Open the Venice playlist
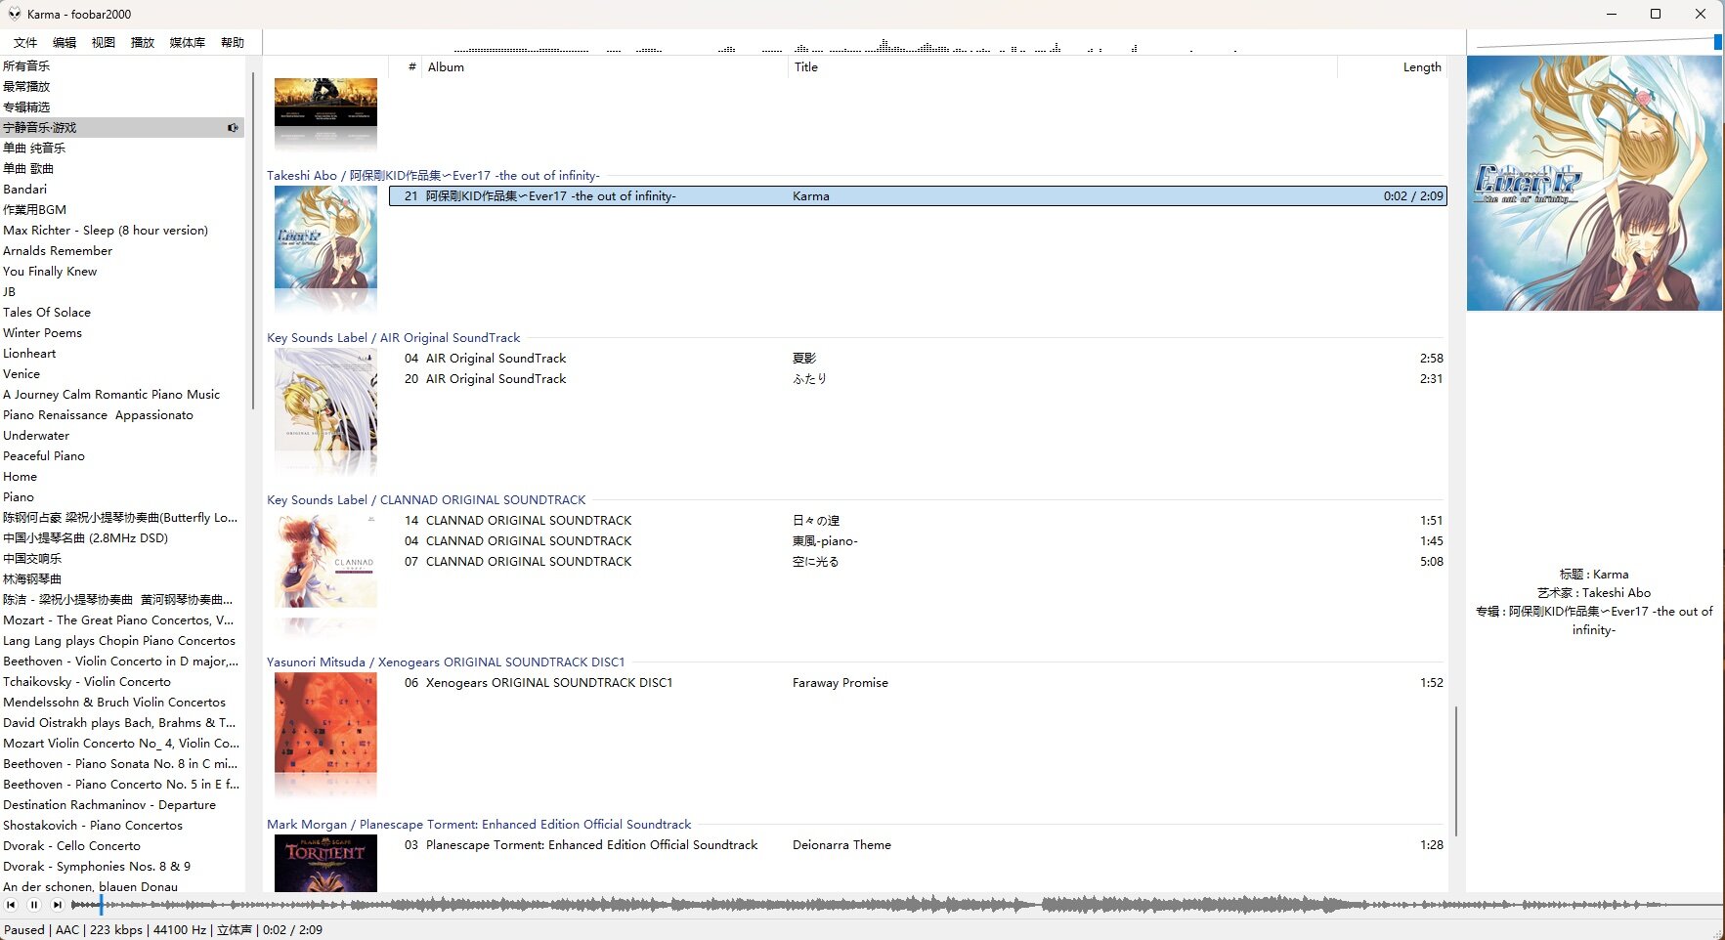The image size is (1725, 940). point(122,373)
